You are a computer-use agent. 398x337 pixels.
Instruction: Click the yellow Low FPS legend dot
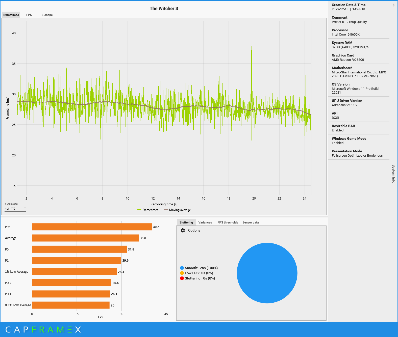182,273
